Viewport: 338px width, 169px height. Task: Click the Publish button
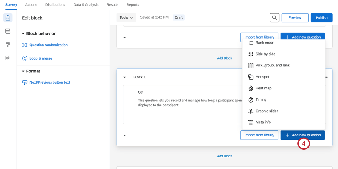pyautogui.click(x=321, y=17)
